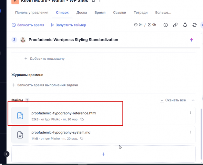Collapse the Файлы section chevron
This screenshot has width=203, height=165.
(x=193, y=100)
